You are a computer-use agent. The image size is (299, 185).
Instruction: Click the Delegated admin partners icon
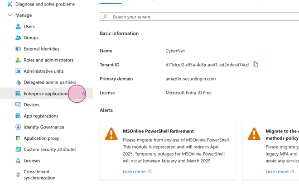(x=18, y=82)
